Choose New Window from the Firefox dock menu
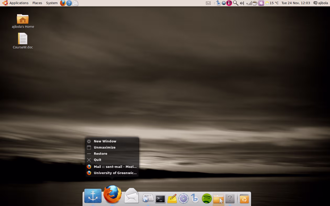Viewport: 330px width, 206px height. [112, 141]
